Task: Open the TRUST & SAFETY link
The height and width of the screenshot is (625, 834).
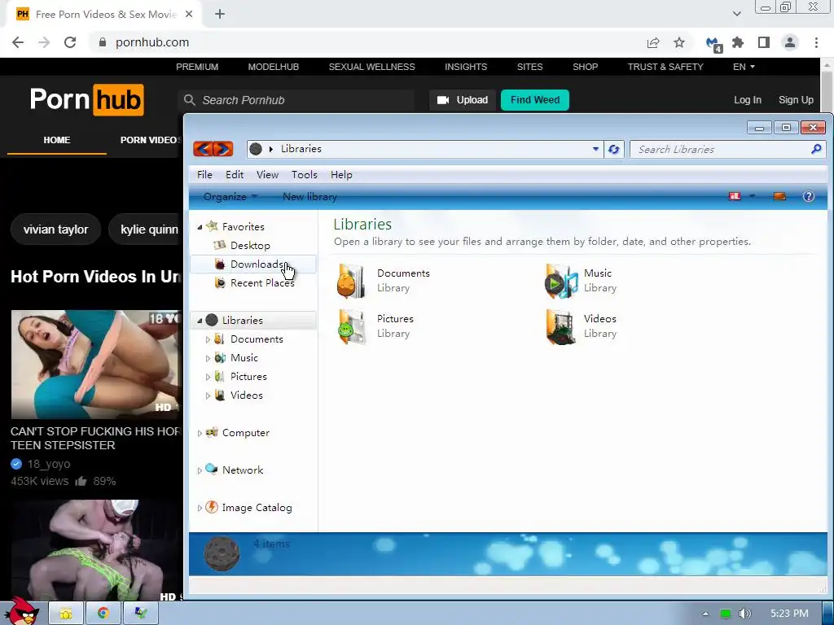Action: 665,67
